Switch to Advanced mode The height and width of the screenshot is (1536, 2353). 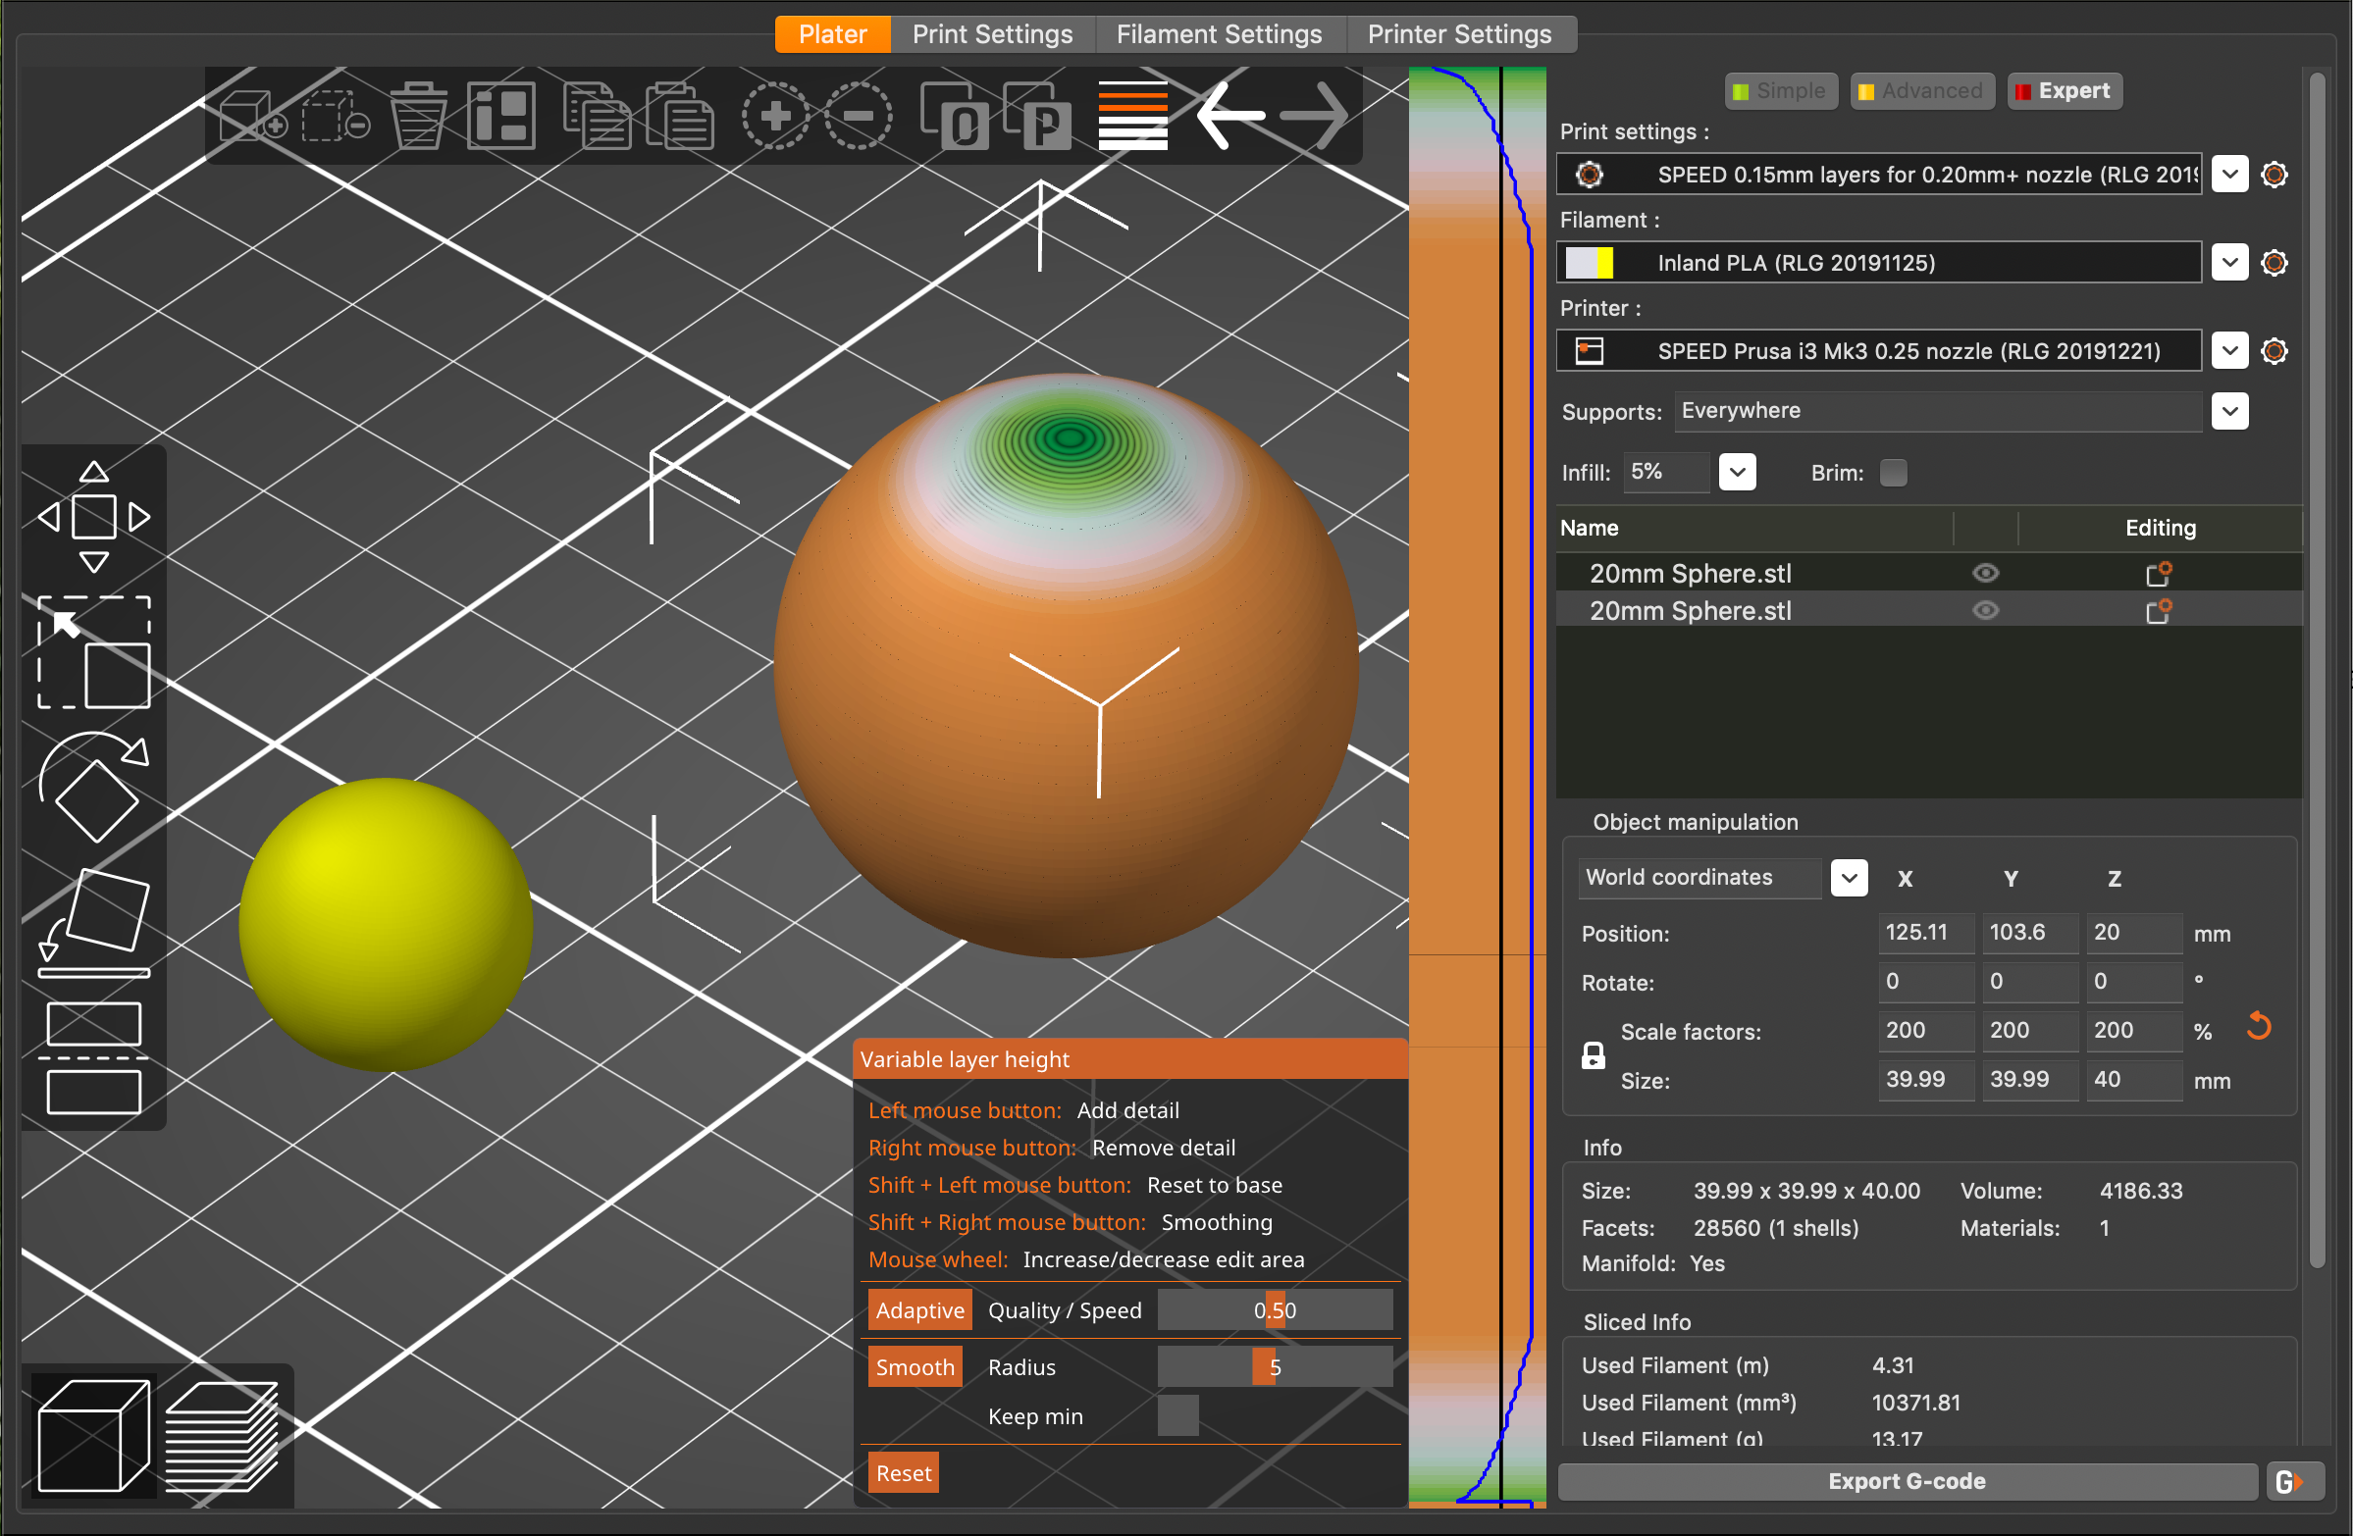(1921, 91)
